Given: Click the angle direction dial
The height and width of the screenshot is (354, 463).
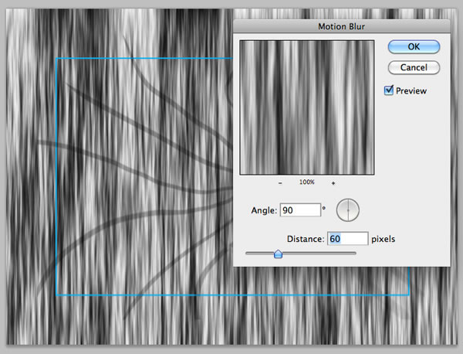Looking at the screenshot, I should 347,210.
